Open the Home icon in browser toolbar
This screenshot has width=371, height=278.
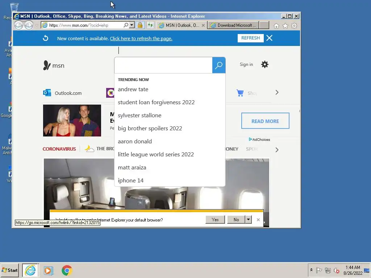click(x=276, y=26)
